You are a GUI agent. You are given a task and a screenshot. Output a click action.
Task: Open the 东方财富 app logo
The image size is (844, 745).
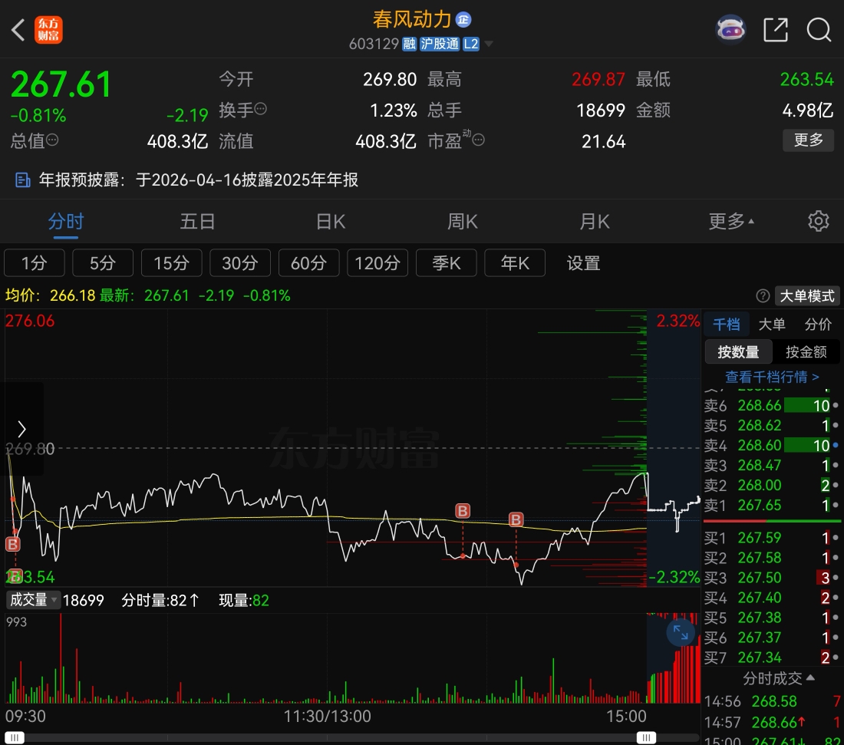pos(48,30)
